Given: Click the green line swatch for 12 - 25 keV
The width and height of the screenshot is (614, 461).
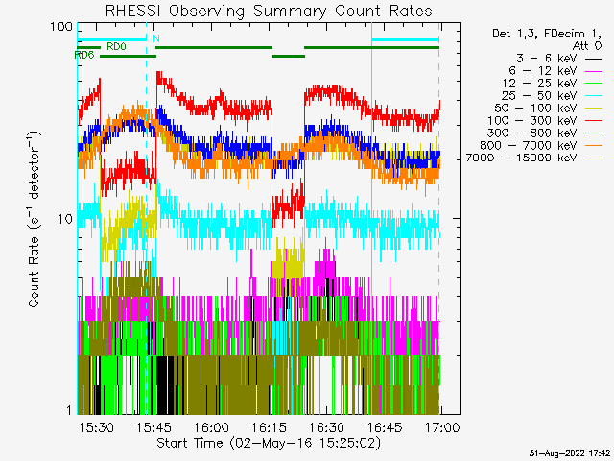Looking at the screenshot, I should click(594, 84).
